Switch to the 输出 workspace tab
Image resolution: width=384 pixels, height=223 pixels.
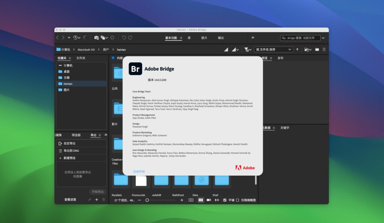tap(221, 37)
